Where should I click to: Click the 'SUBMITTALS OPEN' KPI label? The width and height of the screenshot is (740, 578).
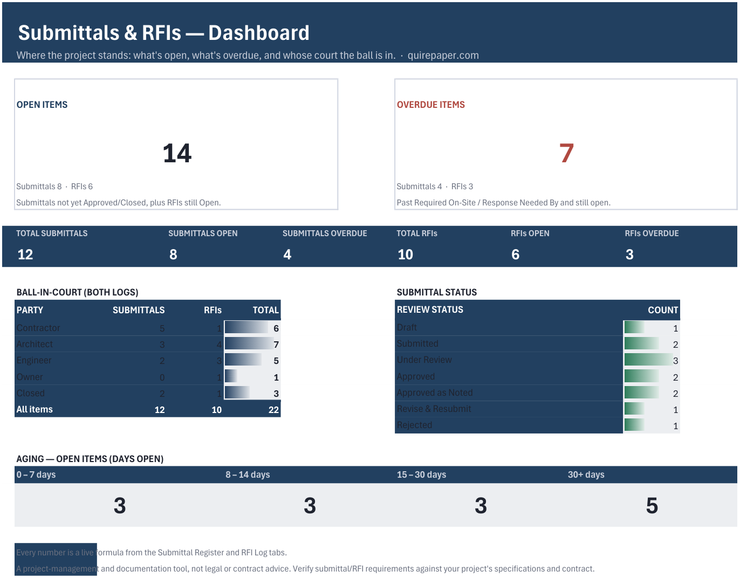[203, 233]
